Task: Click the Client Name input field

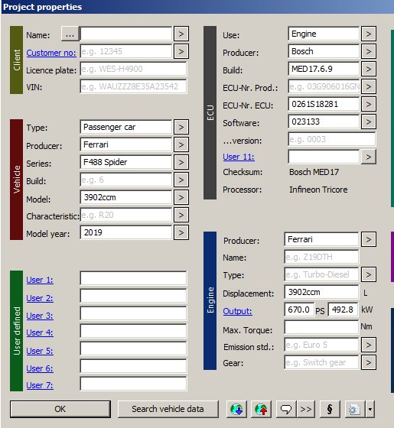Action: pyautogui.click(x=126, y=34)
